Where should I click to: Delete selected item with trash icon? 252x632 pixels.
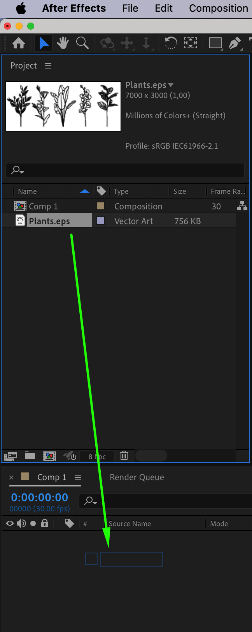[x=124, y=455]
